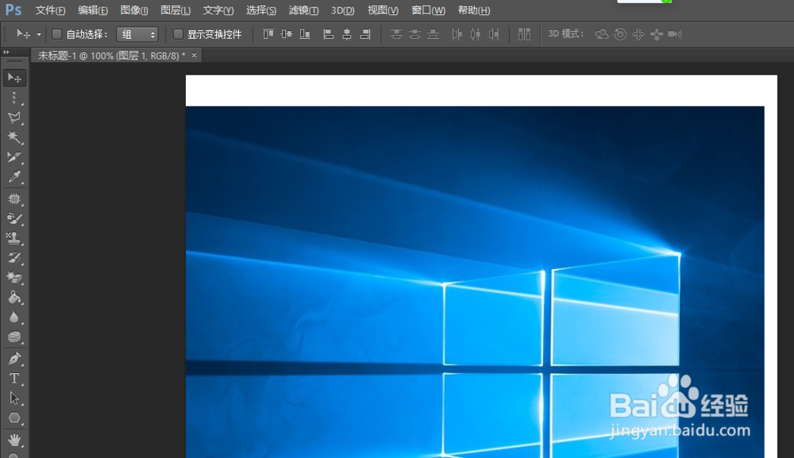Distribute horizontal centers of layers
The width and height of the screenshot is (794, 458).
pos(475,34)
